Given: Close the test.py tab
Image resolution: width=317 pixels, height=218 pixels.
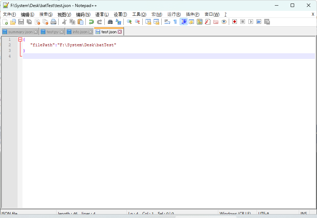Looking at the screenshot, I should (x=62, y=32).
